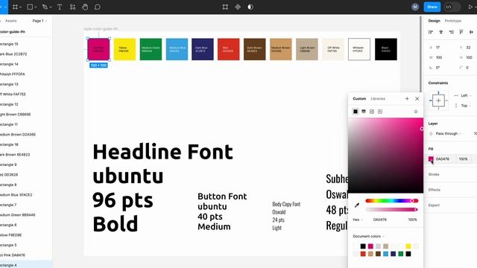Open the Top vertical constraint dropdown
The width and height of the screenshot is (477, 268).
pyautogui.click(x=466, y=106)
